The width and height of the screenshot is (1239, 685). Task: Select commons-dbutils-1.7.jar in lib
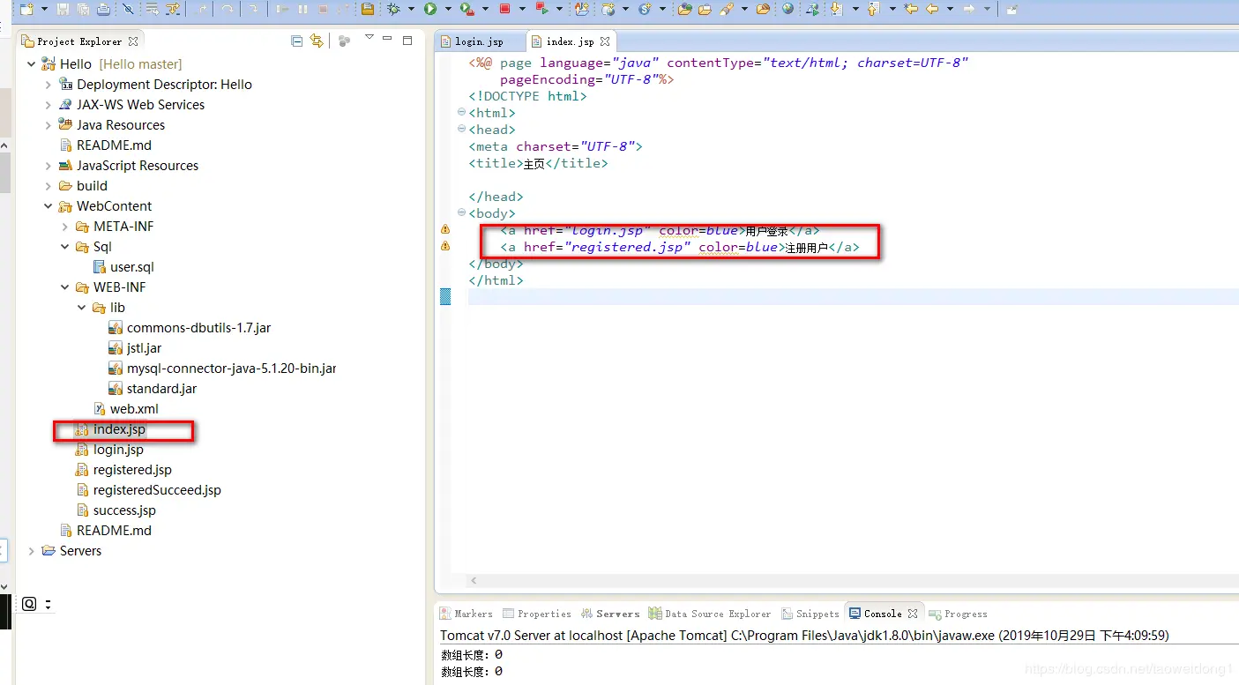click(x=190, y=328)
